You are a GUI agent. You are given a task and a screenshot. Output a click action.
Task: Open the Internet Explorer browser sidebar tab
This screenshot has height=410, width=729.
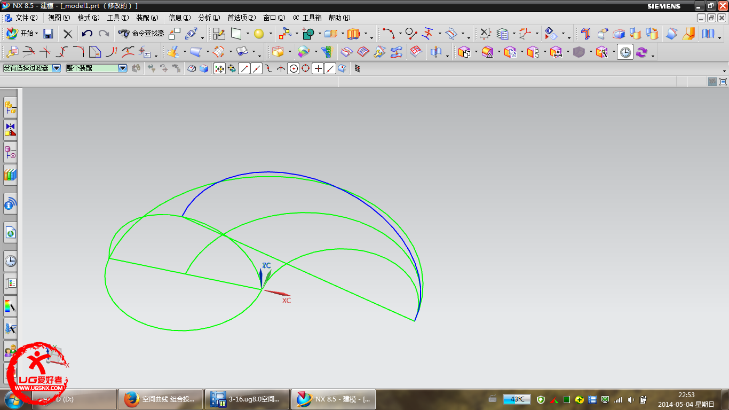[10, 232]
